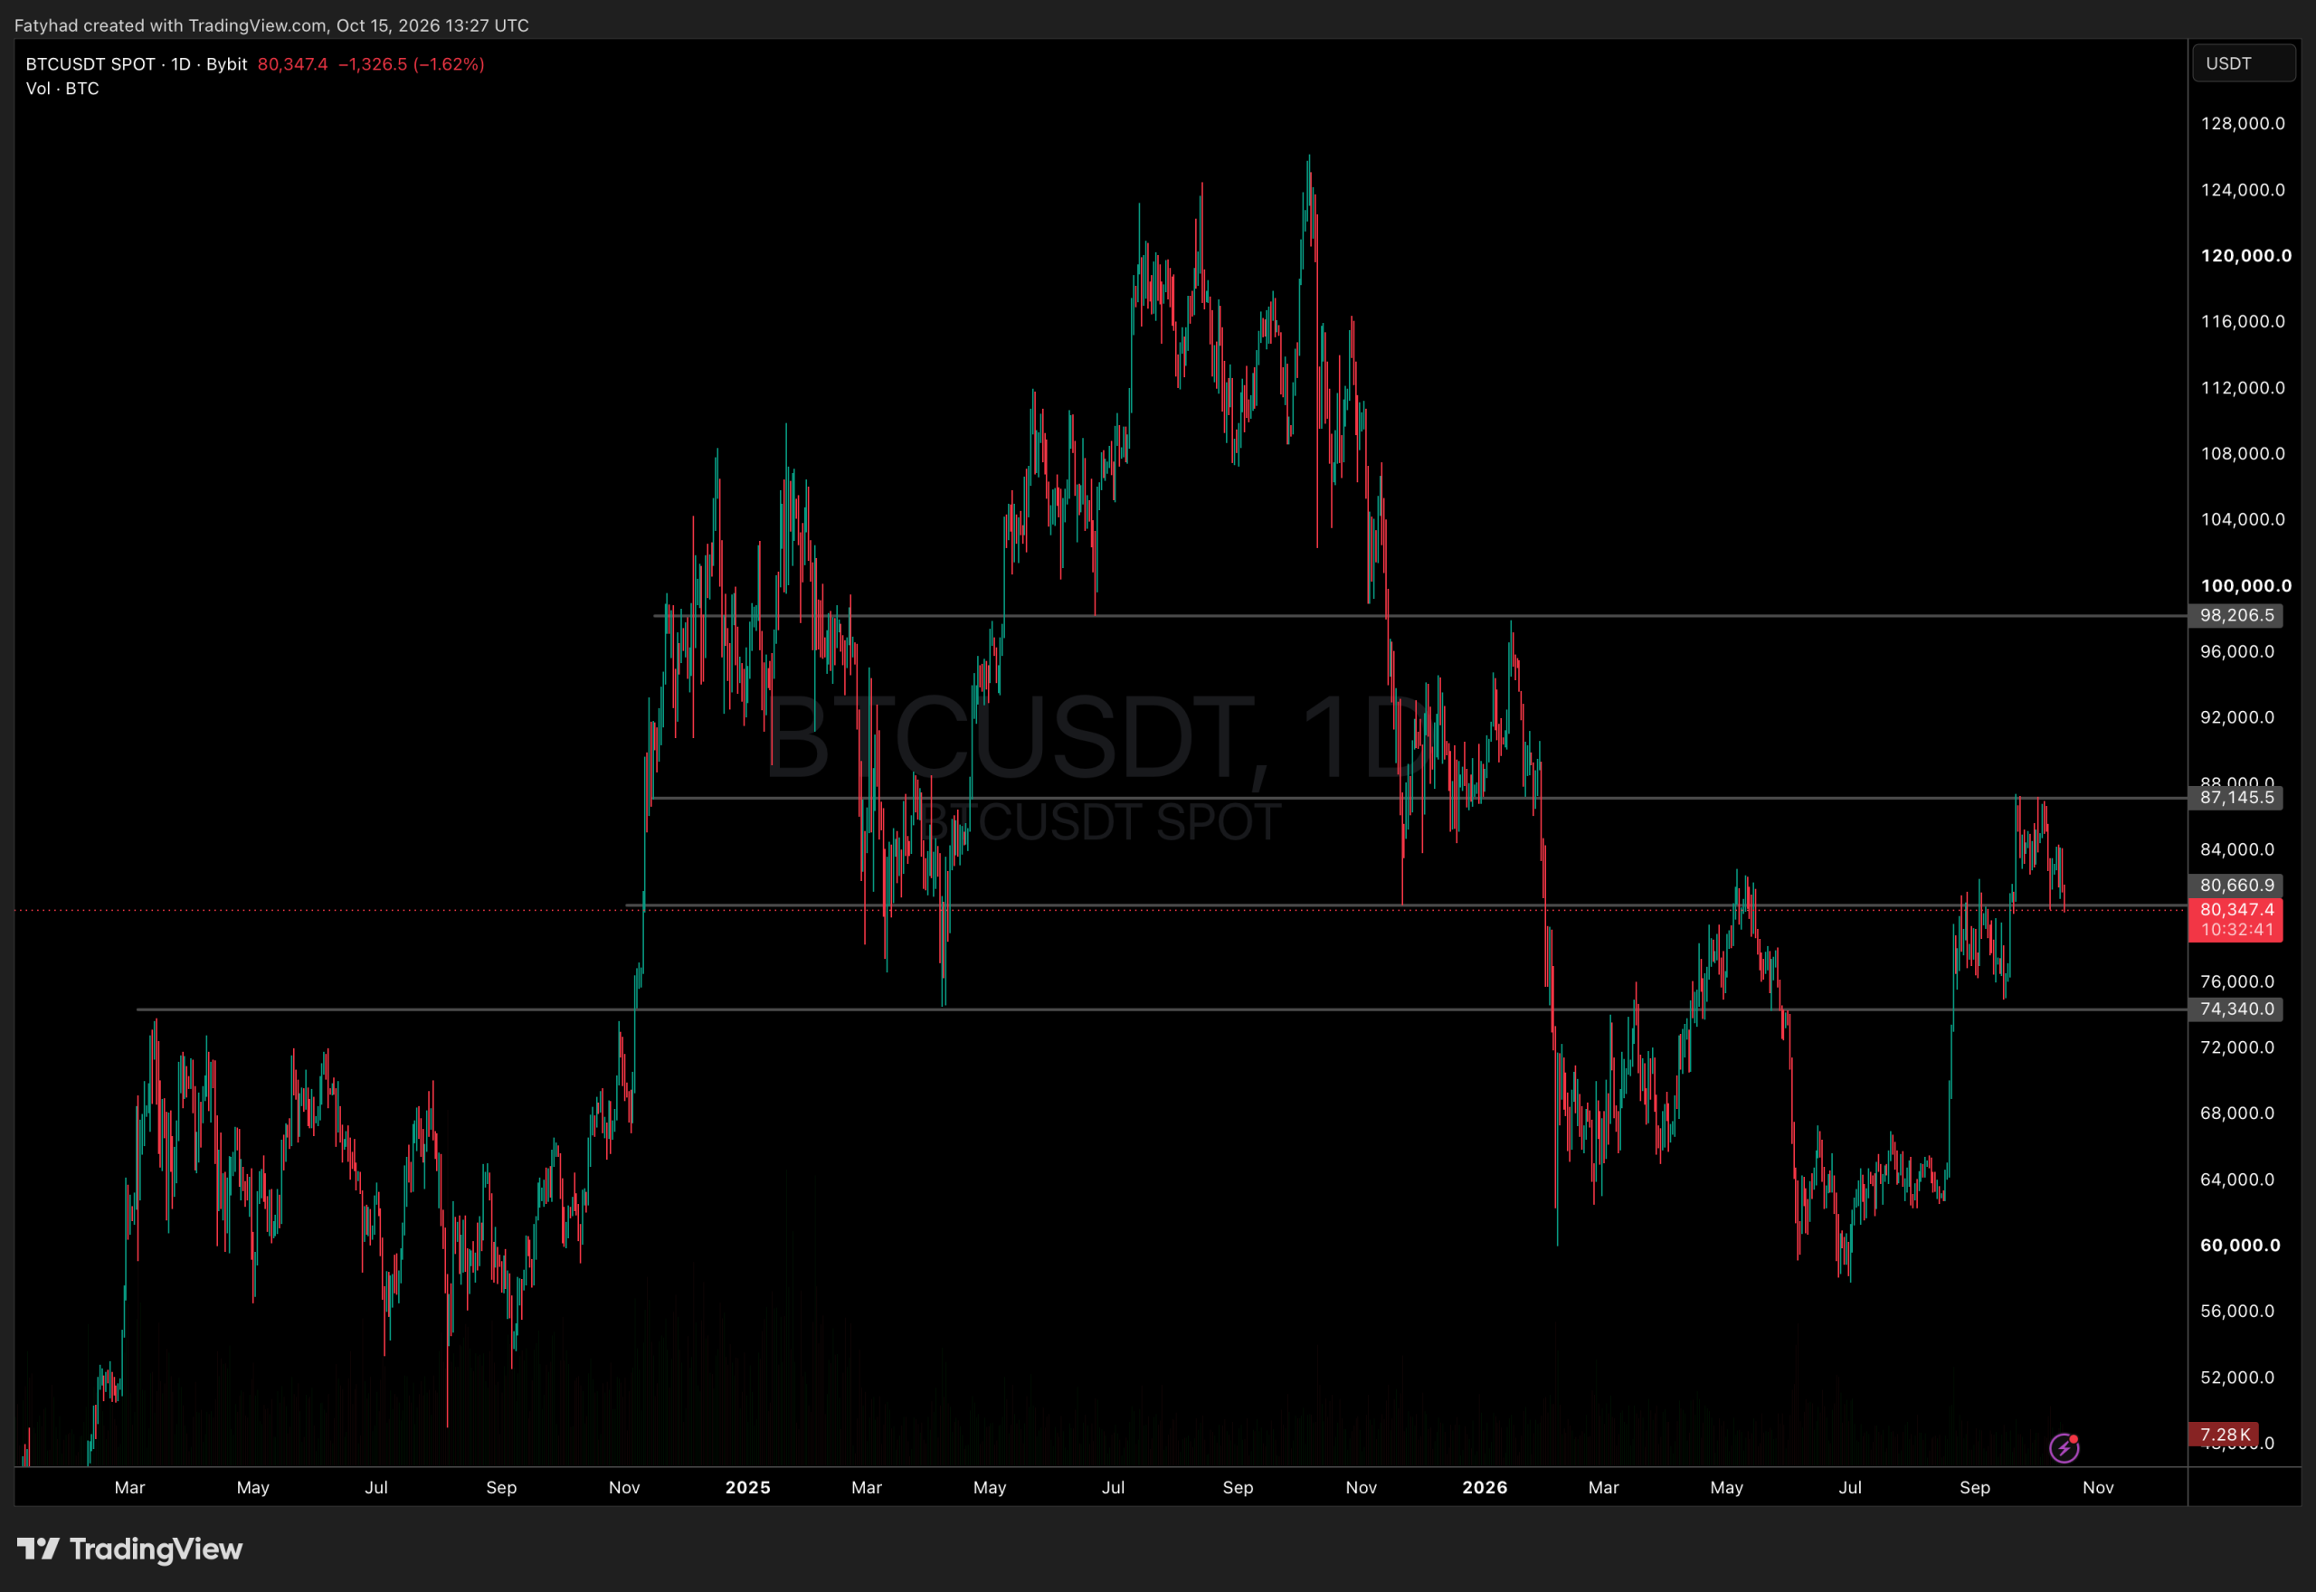This screenshot has height=1592, width=2316.
Task: Click the 128,000.0 price axis label
Action: [2242, 124]
